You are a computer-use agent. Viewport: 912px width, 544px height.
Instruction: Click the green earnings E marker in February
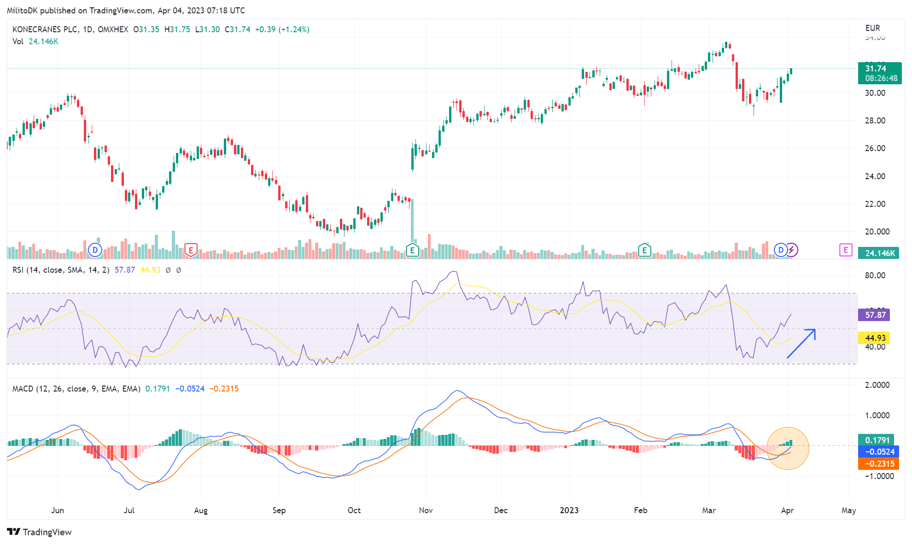[x=644, y=250]
